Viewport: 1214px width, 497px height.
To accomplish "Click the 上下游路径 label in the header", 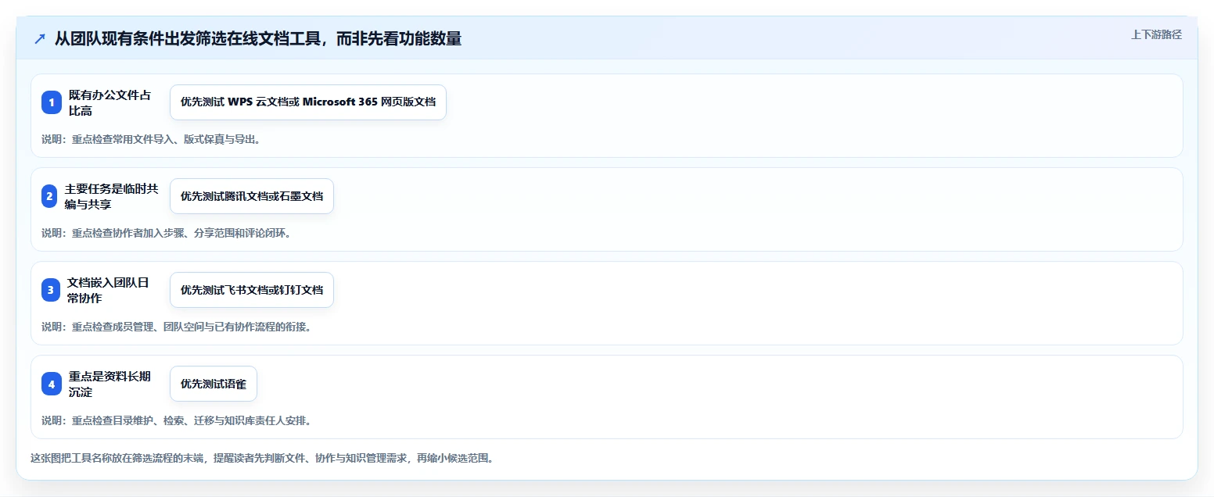I will [x=1156, y=34].
